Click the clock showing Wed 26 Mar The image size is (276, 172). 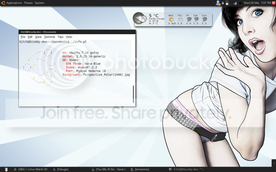tap(257, 3)
